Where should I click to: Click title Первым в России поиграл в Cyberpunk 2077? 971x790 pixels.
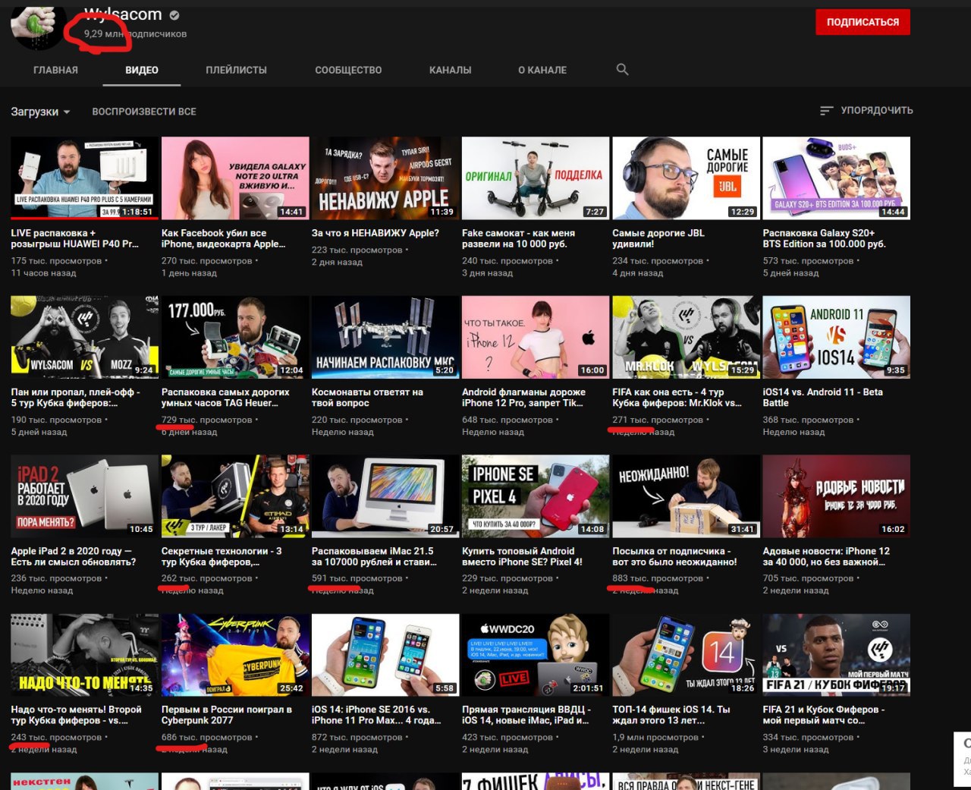point(227,715)
